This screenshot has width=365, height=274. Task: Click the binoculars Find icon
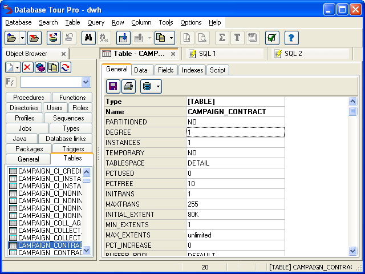(88, 38)
